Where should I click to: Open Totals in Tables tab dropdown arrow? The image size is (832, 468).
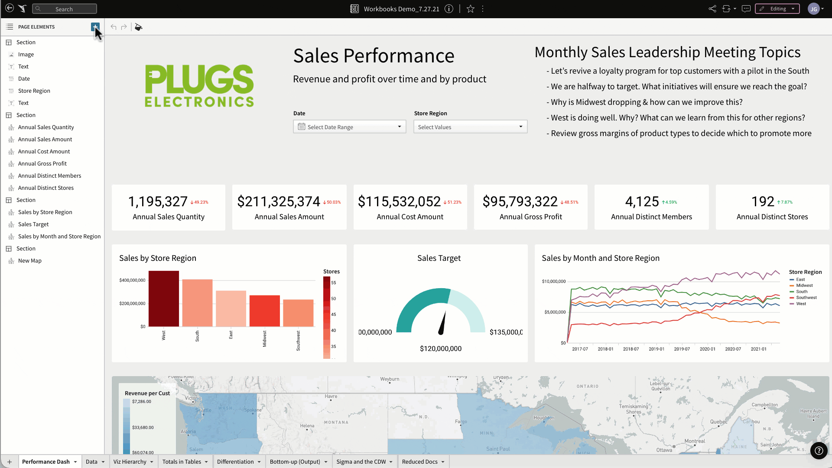pyautogui.click(x=206, y=462)
